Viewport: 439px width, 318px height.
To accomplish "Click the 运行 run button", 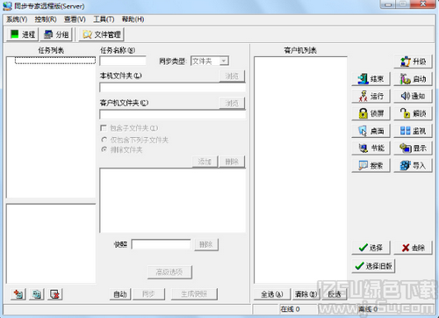I will (x=371, y=96).
